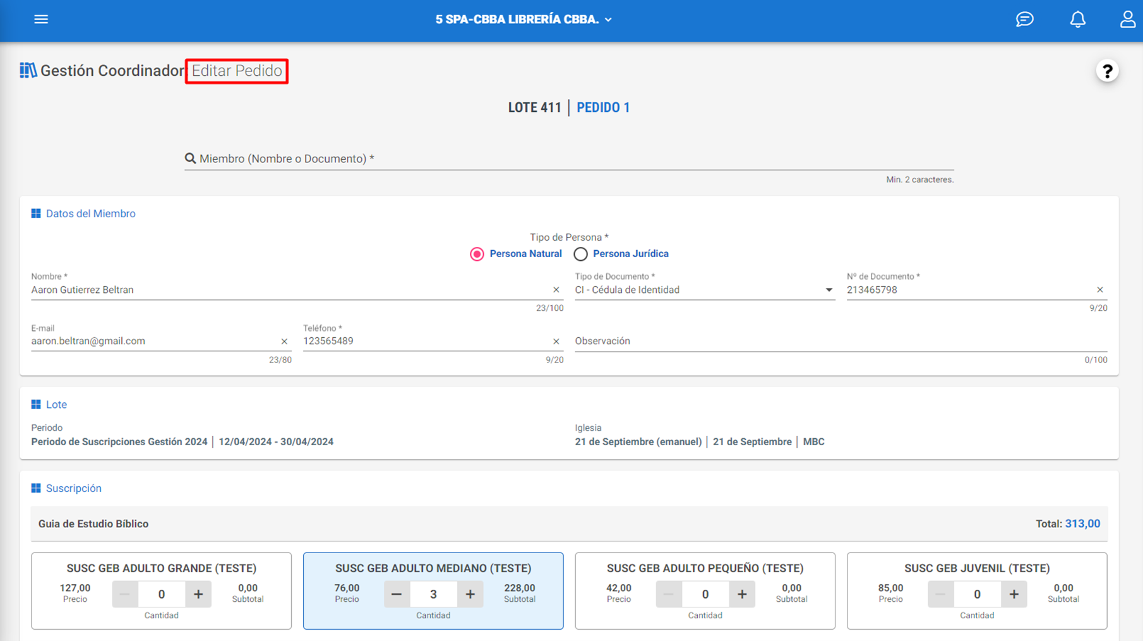Open the help question mark button
Image resolution: width=1143 pixels, height=641 pixels.
tap(1107, 71)
